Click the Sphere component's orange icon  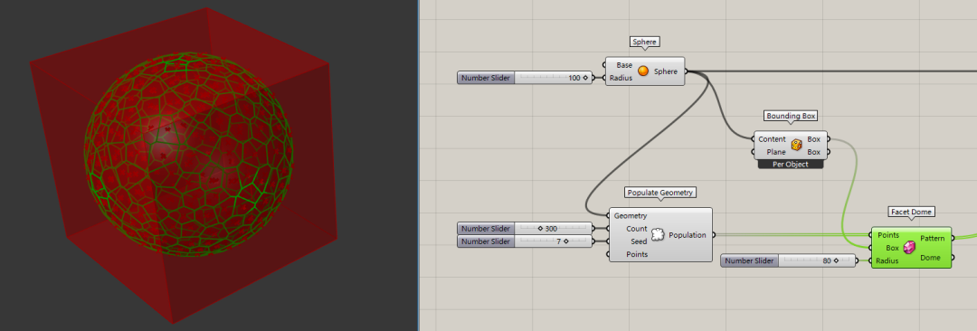coord(643,71)
